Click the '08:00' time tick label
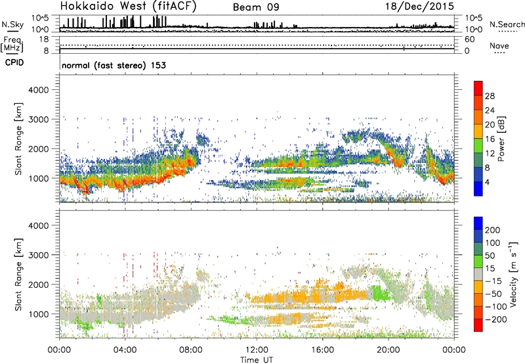Viewport: 525px width, 364px height. 191,350
